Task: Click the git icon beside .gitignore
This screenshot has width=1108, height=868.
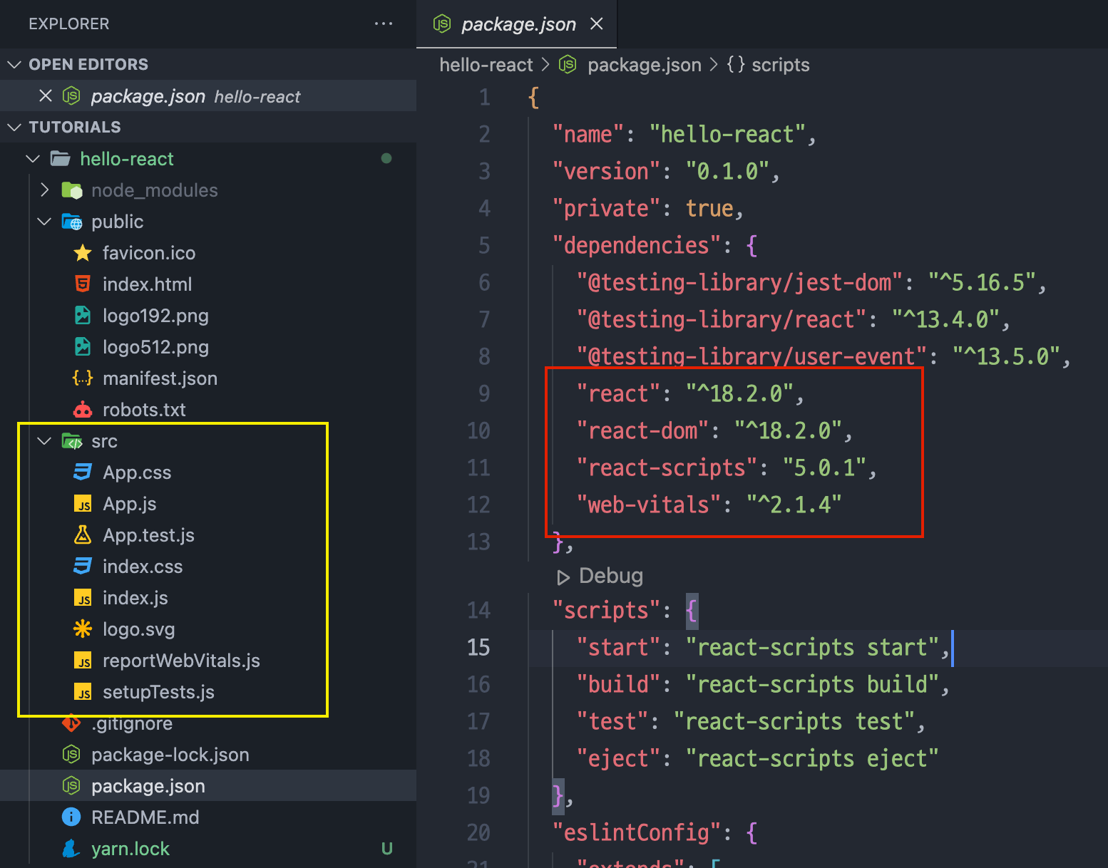Action: [71, 724]
